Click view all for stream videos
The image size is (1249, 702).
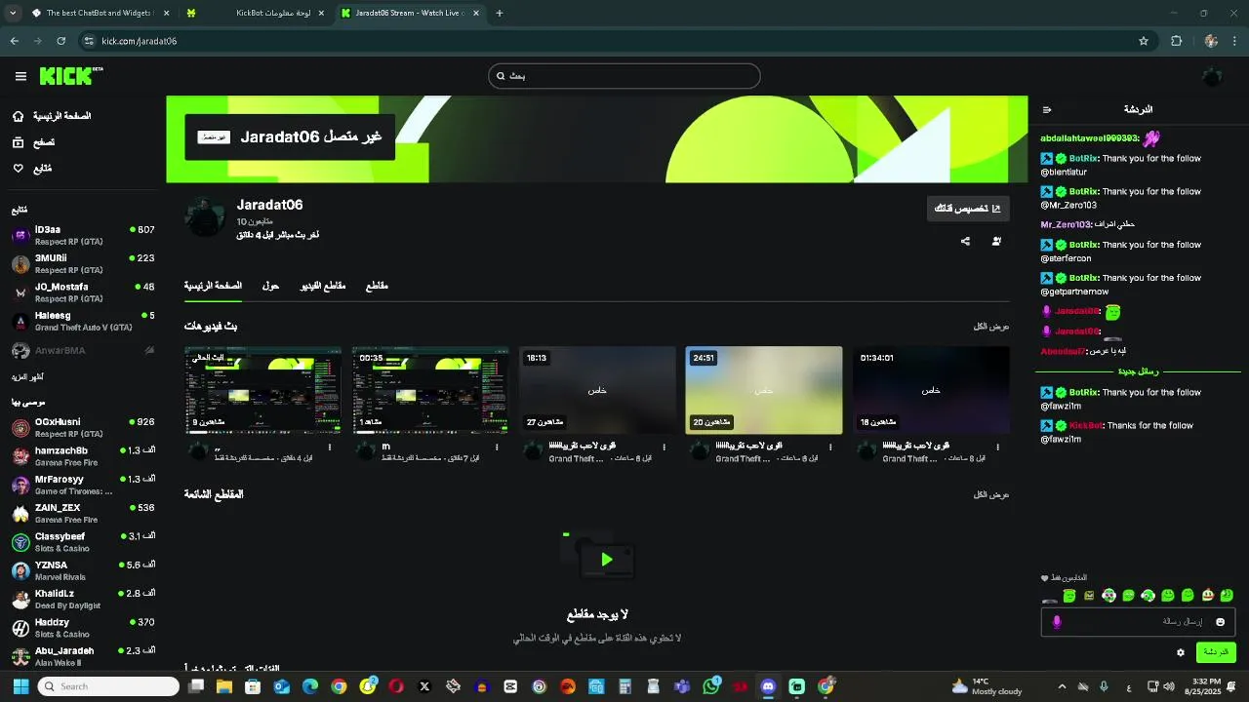tap(991, 327)
